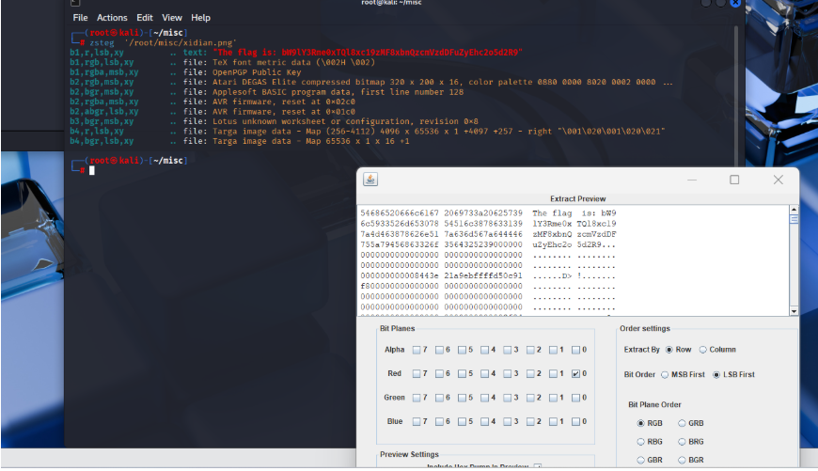Select Extract By Row option
Viewport: 818px width, 471px height.
(669, 350)
